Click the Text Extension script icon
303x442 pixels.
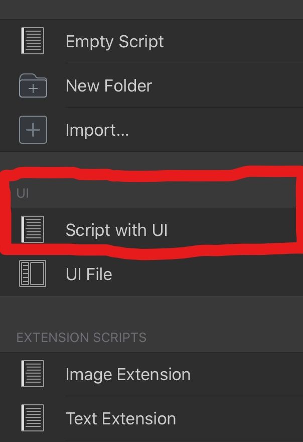33,418
